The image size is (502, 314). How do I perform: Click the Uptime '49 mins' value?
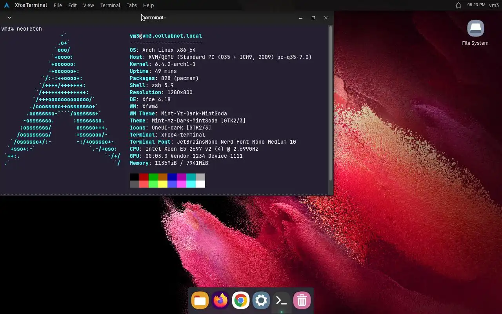click(x=166, y=71)
